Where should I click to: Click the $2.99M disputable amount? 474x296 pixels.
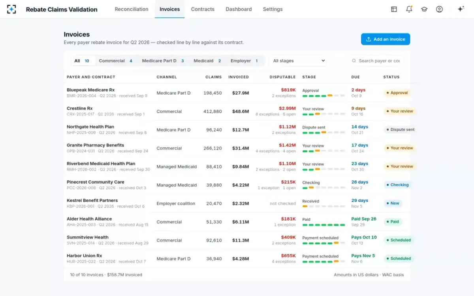[287, 108]
